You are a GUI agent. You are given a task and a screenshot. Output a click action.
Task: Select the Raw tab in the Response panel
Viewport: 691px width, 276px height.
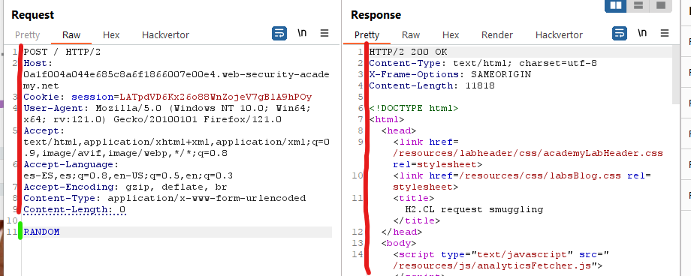411,34
